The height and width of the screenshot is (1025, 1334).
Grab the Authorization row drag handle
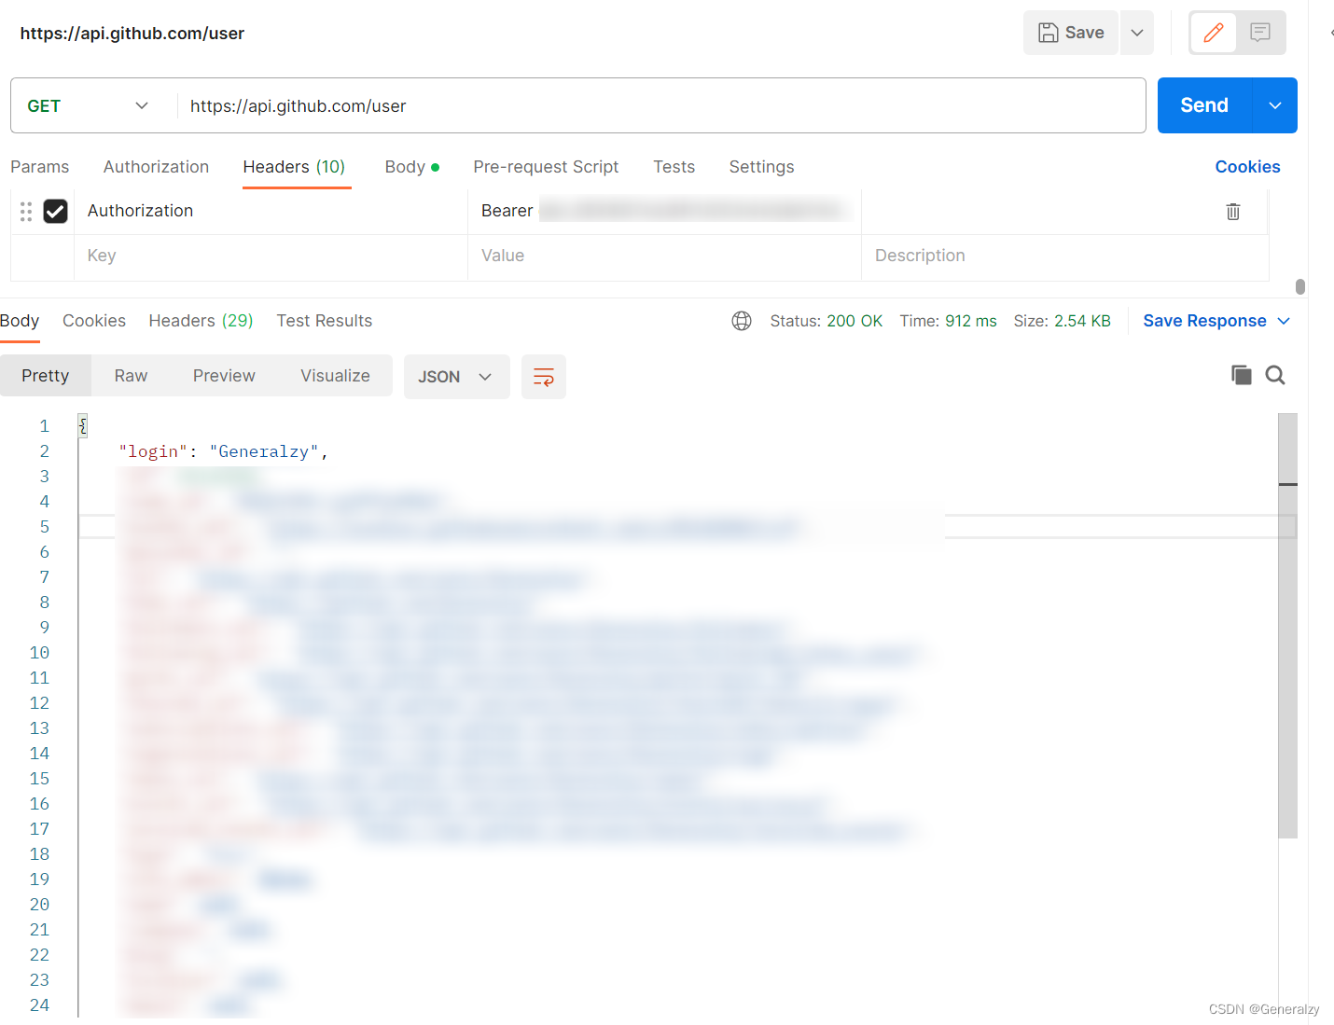pos(26,212)
